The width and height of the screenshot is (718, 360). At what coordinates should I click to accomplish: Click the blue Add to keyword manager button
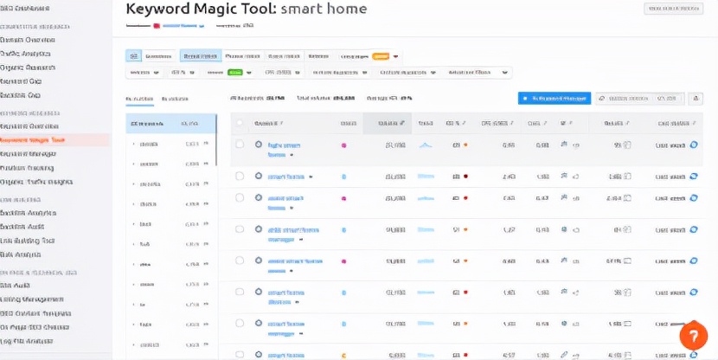pos(554,99)
